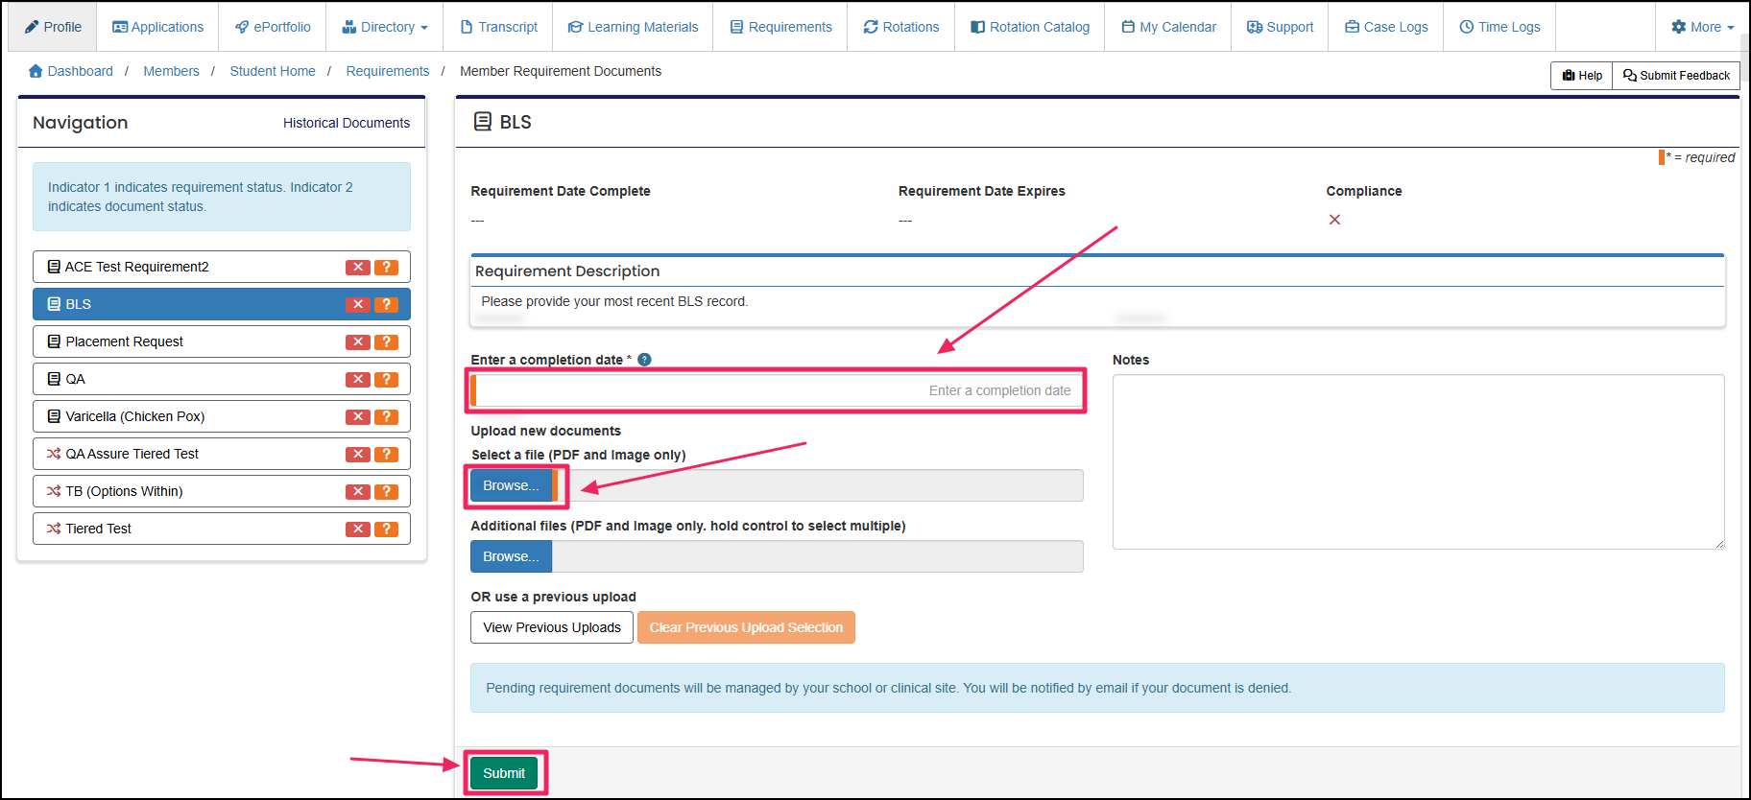Image resolution: width=1751 pixels, height=800 pixels.
Task: Open My Calendar
Action: [x=1168, y=27]
